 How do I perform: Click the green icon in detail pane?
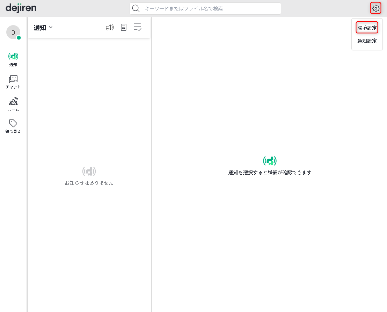[270, 161]
